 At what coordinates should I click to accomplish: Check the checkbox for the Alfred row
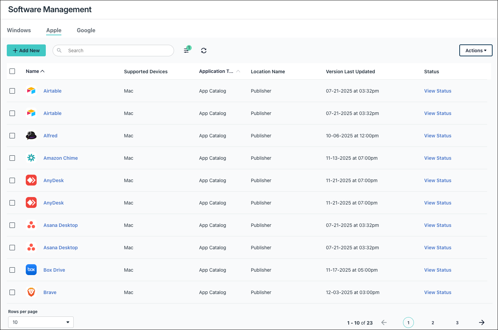pos(12,135)
